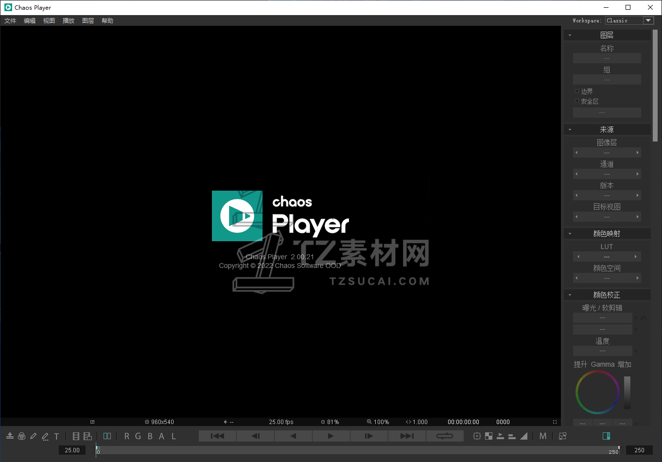Screen dimensions: 662x462
Task: Play the sequence forward
Action: pos(331,436)
